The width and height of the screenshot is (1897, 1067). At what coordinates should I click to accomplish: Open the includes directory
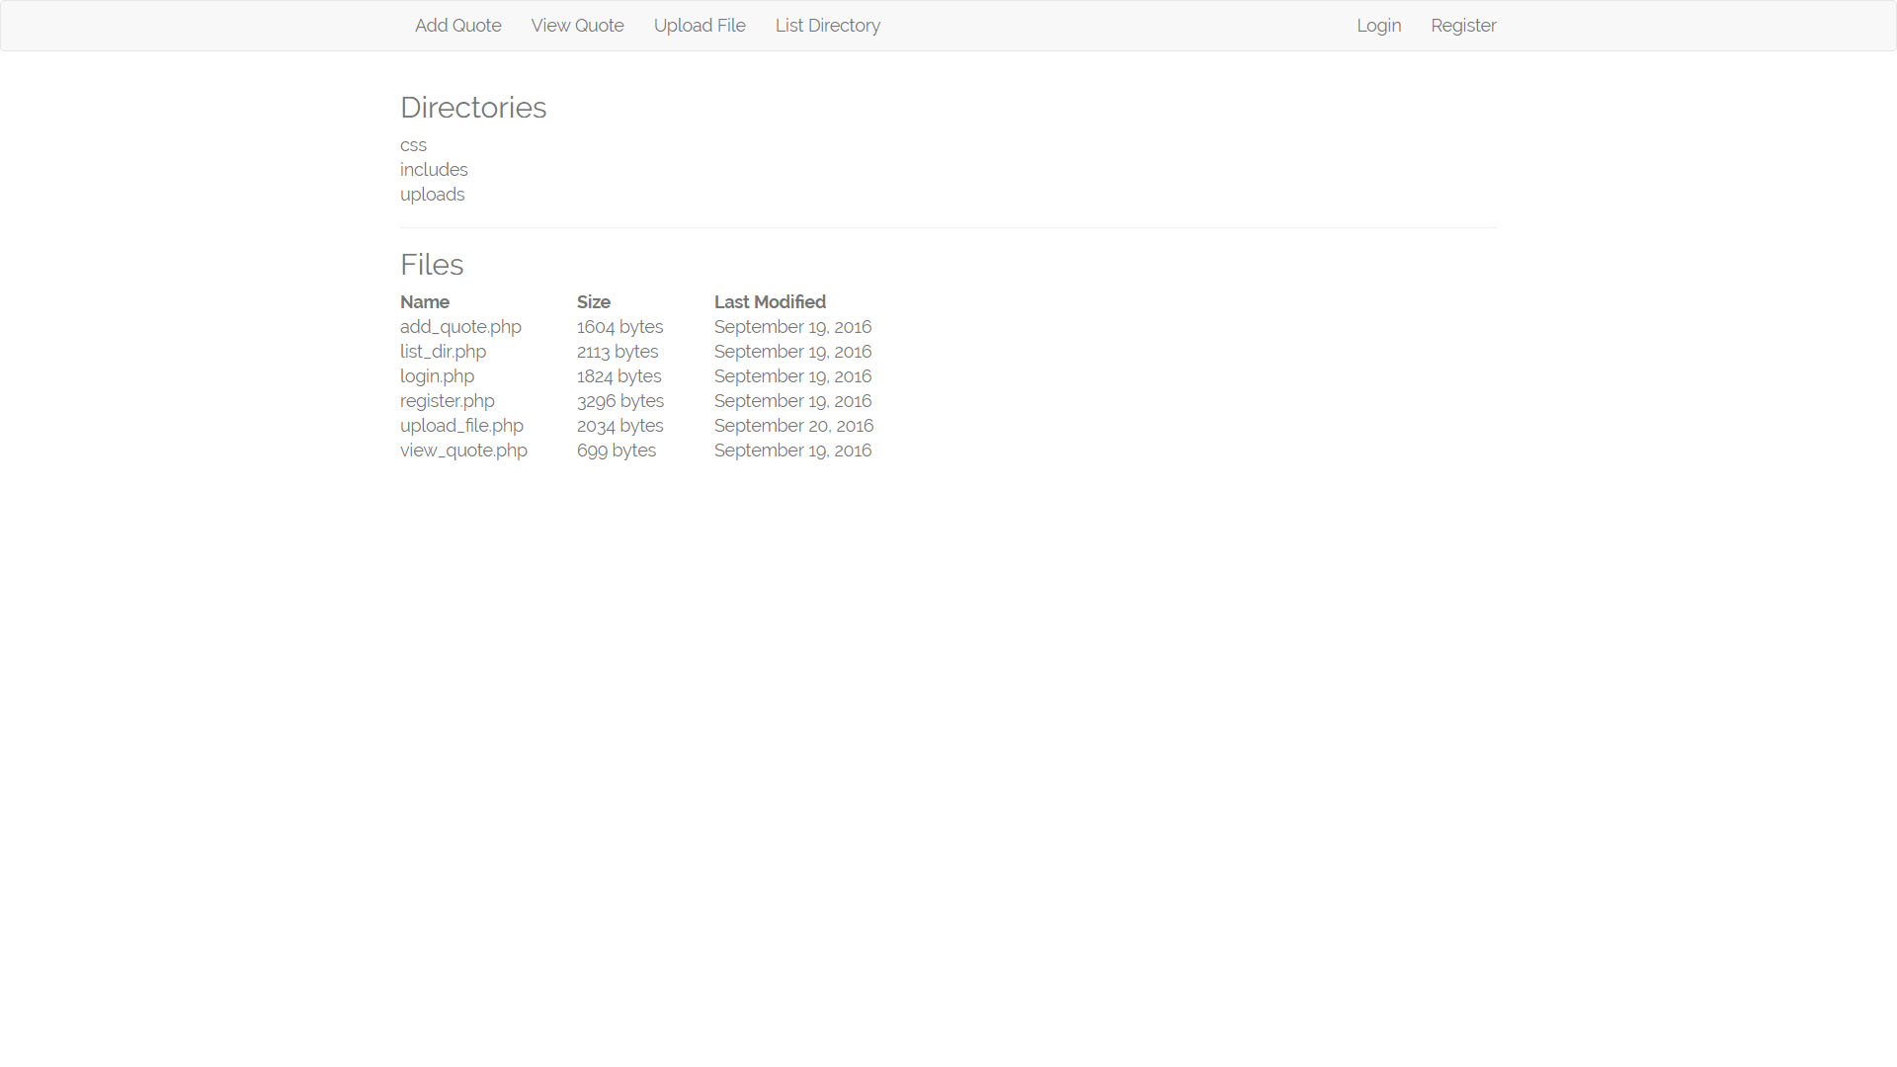(x=434, y=169)
